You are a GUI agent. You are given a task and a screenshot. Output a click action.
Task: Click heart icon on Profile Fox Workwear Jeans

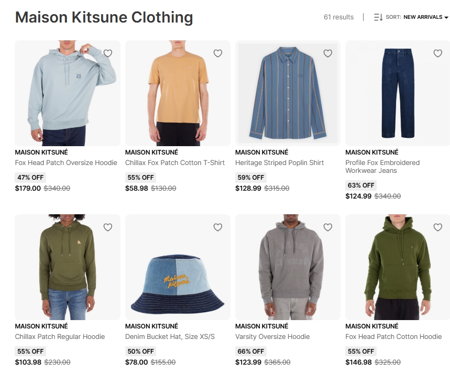437,53
